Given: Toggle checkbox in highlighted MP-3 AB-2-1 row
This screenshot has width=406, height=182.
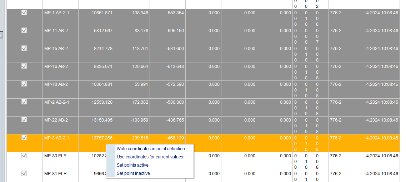Looking at the screenshot, I should click(x=24, y=138).
